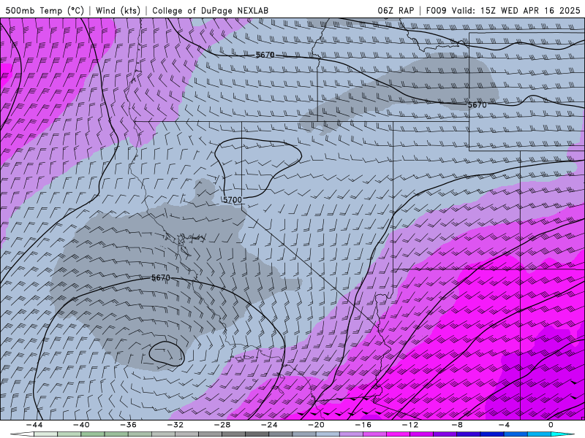Click the "-24" color scale label
The image size is (585, 438).
(269, 425)
